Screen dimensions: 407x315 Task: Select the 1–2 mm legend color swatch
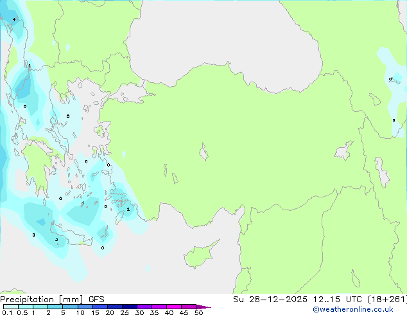pyautogui.click(x=40, y=307)
